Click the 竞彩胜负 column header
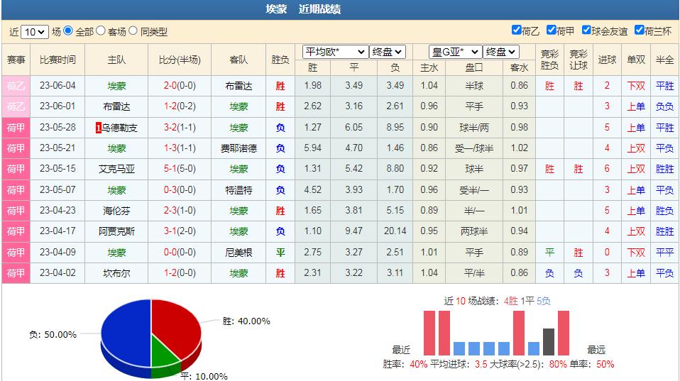The image size is (680, 381). [549, 60]
